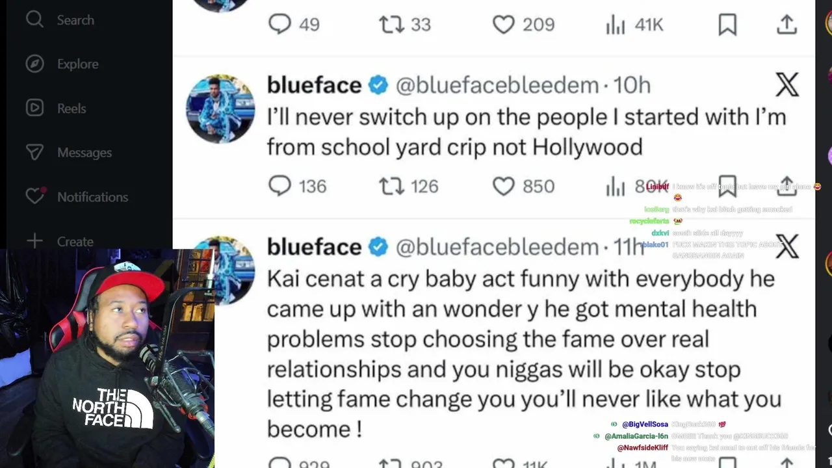Like the top tweet with 209 likes
Screen dimensions: 832x468
point(504,25)
